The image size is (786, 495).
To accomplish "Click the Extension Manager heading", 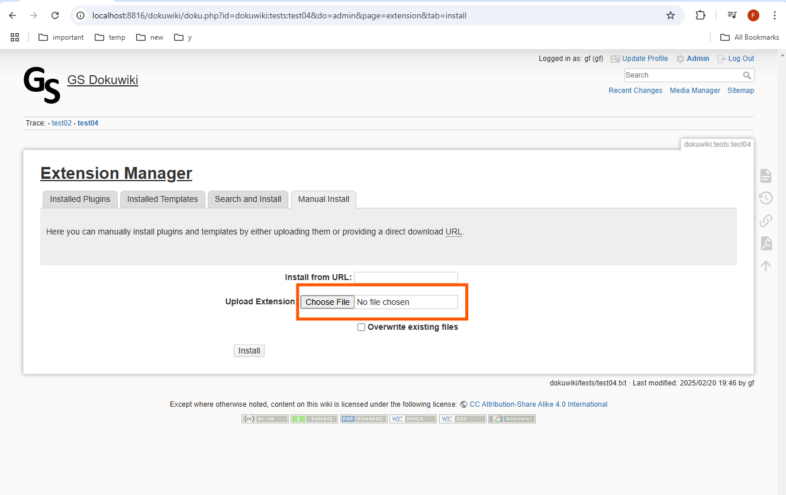I will tap(116, 173).
